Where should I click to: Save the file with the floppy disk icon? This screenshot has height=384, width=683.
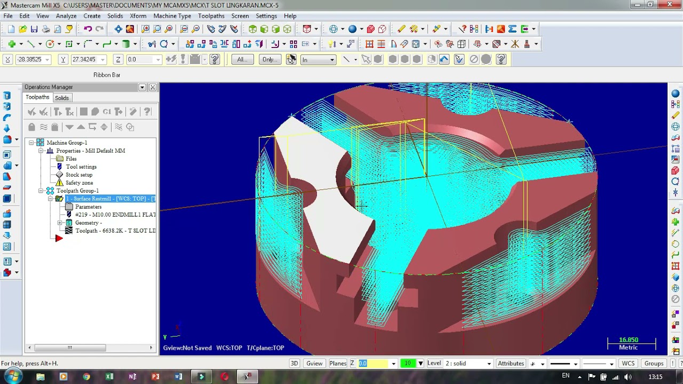pyautogui.click(x=34, y=29)
